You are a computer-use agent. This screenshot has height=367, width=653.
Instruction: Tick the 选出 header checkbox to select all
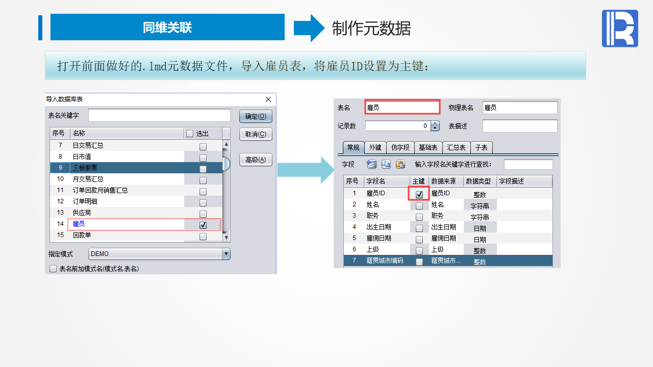190,134
